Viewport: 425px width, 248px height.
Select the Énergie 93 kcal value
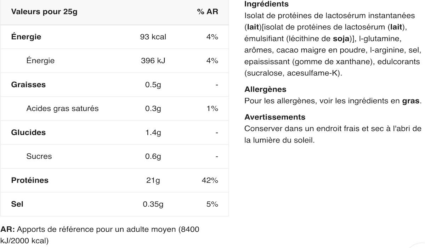point(153,37)
